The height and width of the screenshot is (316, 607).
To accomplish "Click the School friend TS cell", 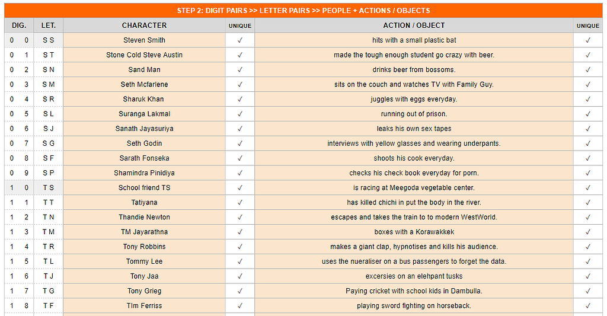I will click(144, 188).
